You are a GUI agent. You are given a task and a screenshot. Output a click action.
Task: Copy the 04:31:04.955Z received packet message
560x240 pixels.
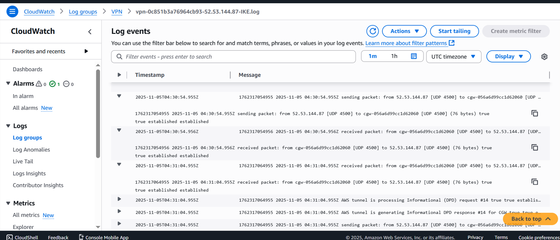[x=535, y=182]
